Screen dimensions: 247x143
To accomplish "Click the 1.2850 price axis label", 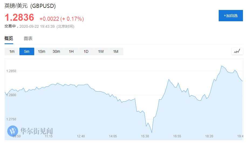I will [x=11, y=71].
